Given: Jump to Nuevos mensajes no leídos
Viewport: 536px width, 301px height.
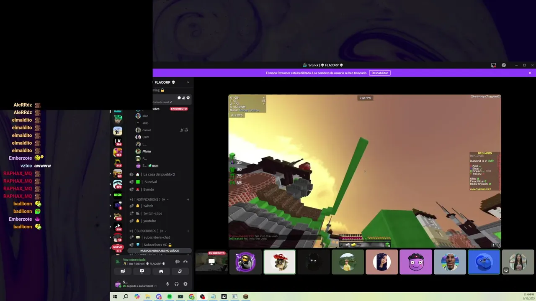Looking at the screenshot, I should 160,251.
